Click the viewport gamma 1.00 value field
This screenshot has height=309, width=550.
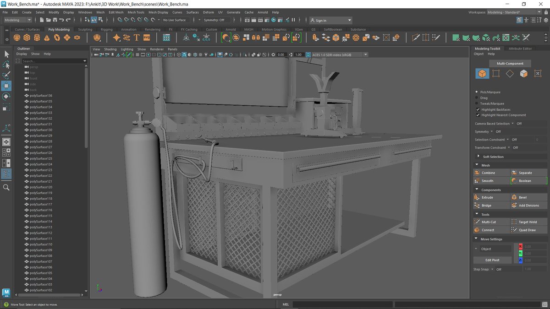pyautogui.click(x=298, y=54)
